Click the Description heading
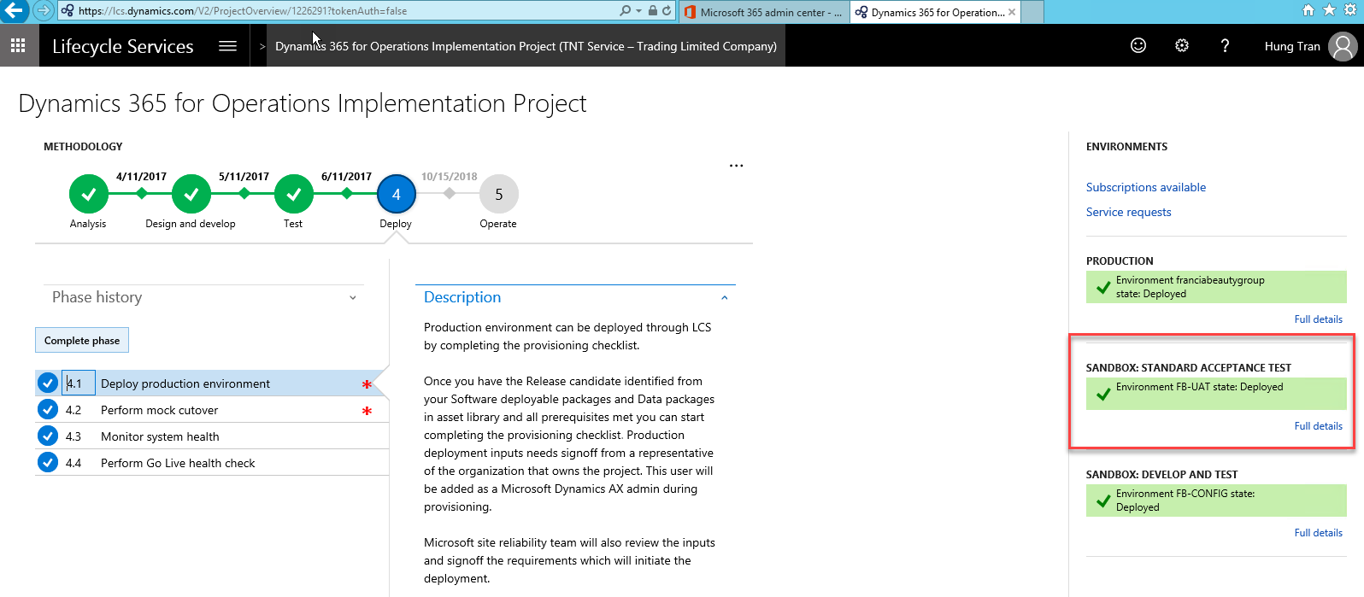 [x=462, y=297]
